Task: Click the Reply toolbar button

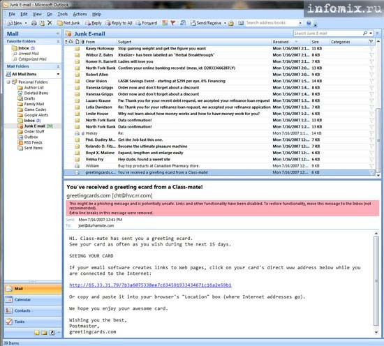Action: pos(94,23)
